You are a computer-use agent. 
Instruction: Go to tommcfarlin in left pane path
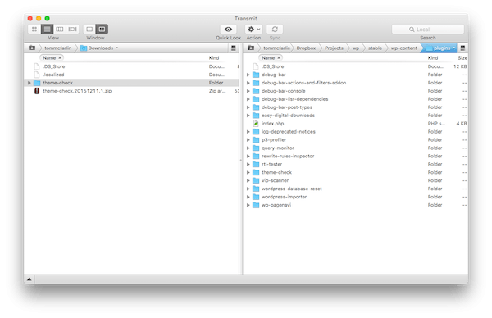[57, 48]
